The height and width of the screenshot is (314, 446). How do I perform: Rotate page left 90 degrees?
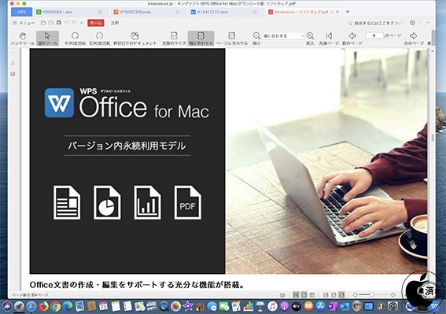[99, 39]
